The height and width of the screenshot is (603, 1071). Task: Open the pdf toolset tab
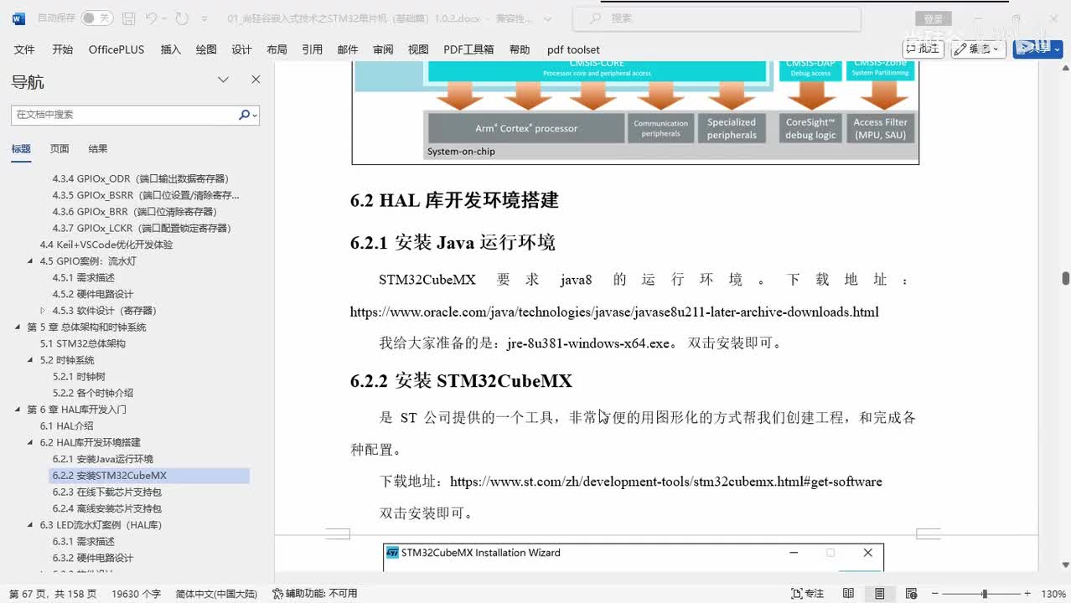(x=573, y=49)
